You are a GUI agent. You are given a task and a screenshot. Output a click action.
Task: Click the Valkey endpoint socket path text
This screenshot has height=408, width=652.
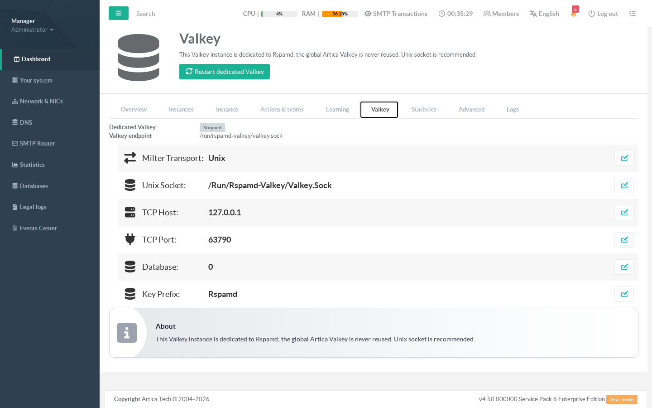pos(241,136)
